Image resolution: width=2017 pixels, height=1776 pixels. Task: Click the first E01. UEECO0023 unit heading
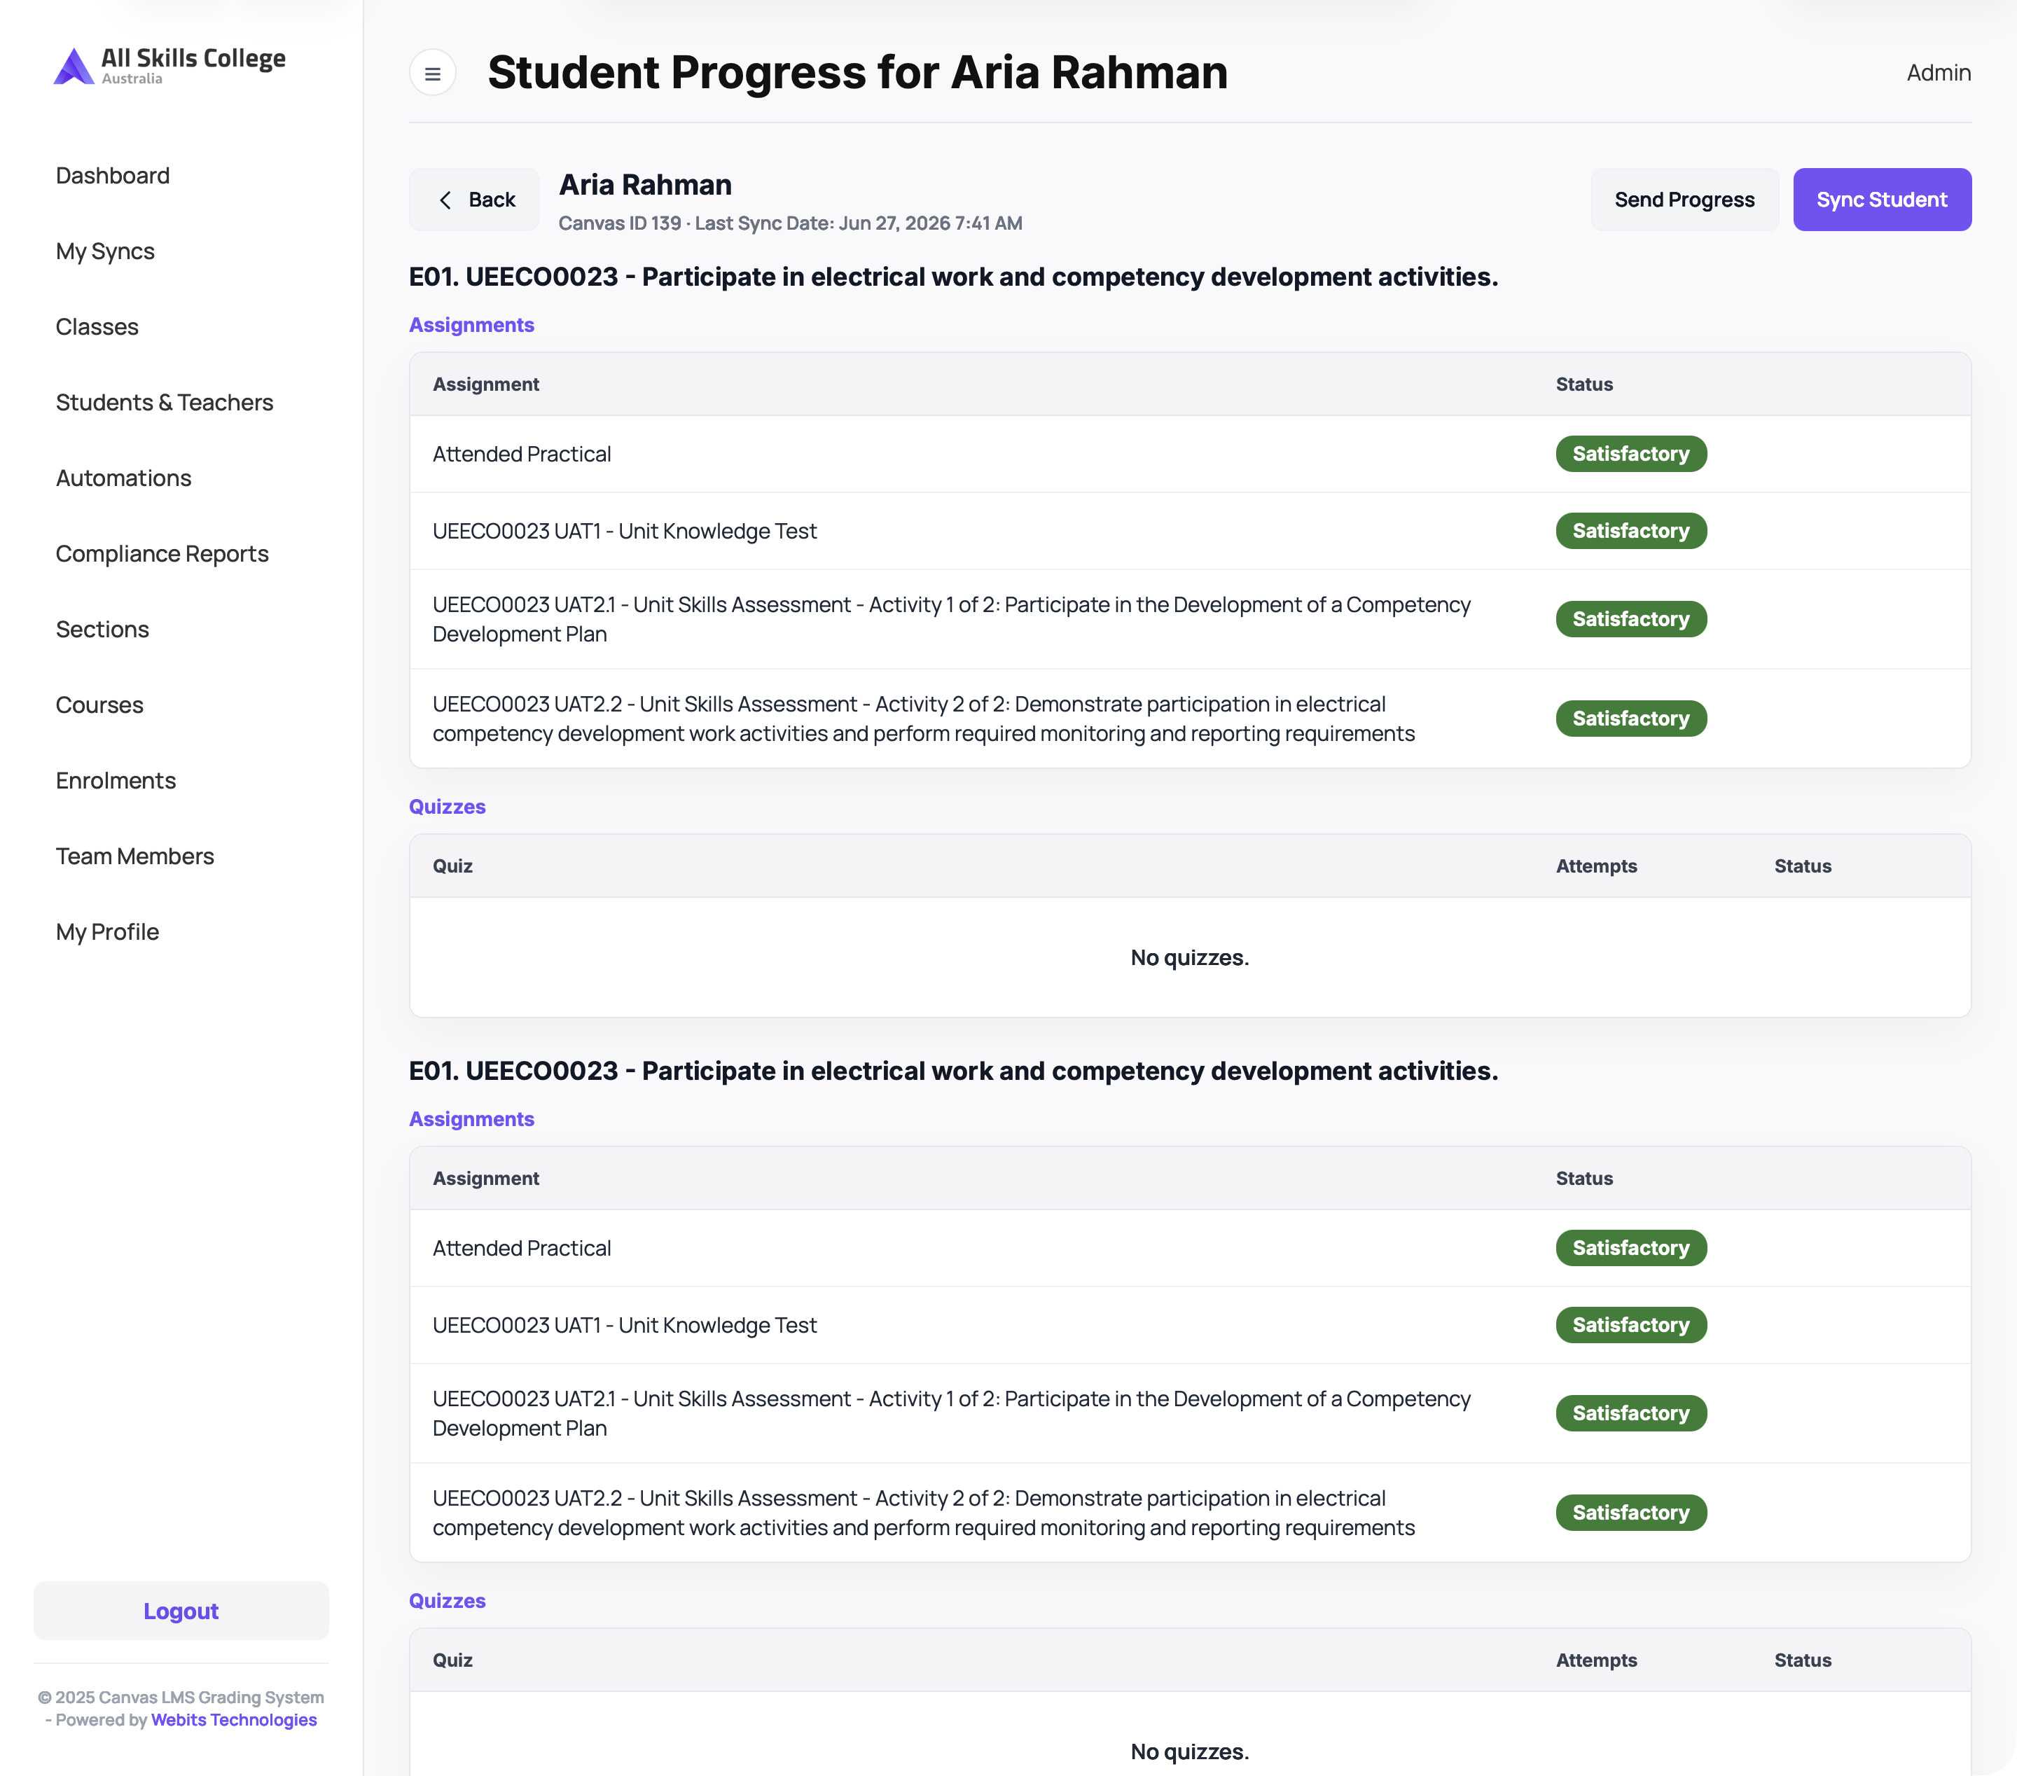[x=953, y=277]
